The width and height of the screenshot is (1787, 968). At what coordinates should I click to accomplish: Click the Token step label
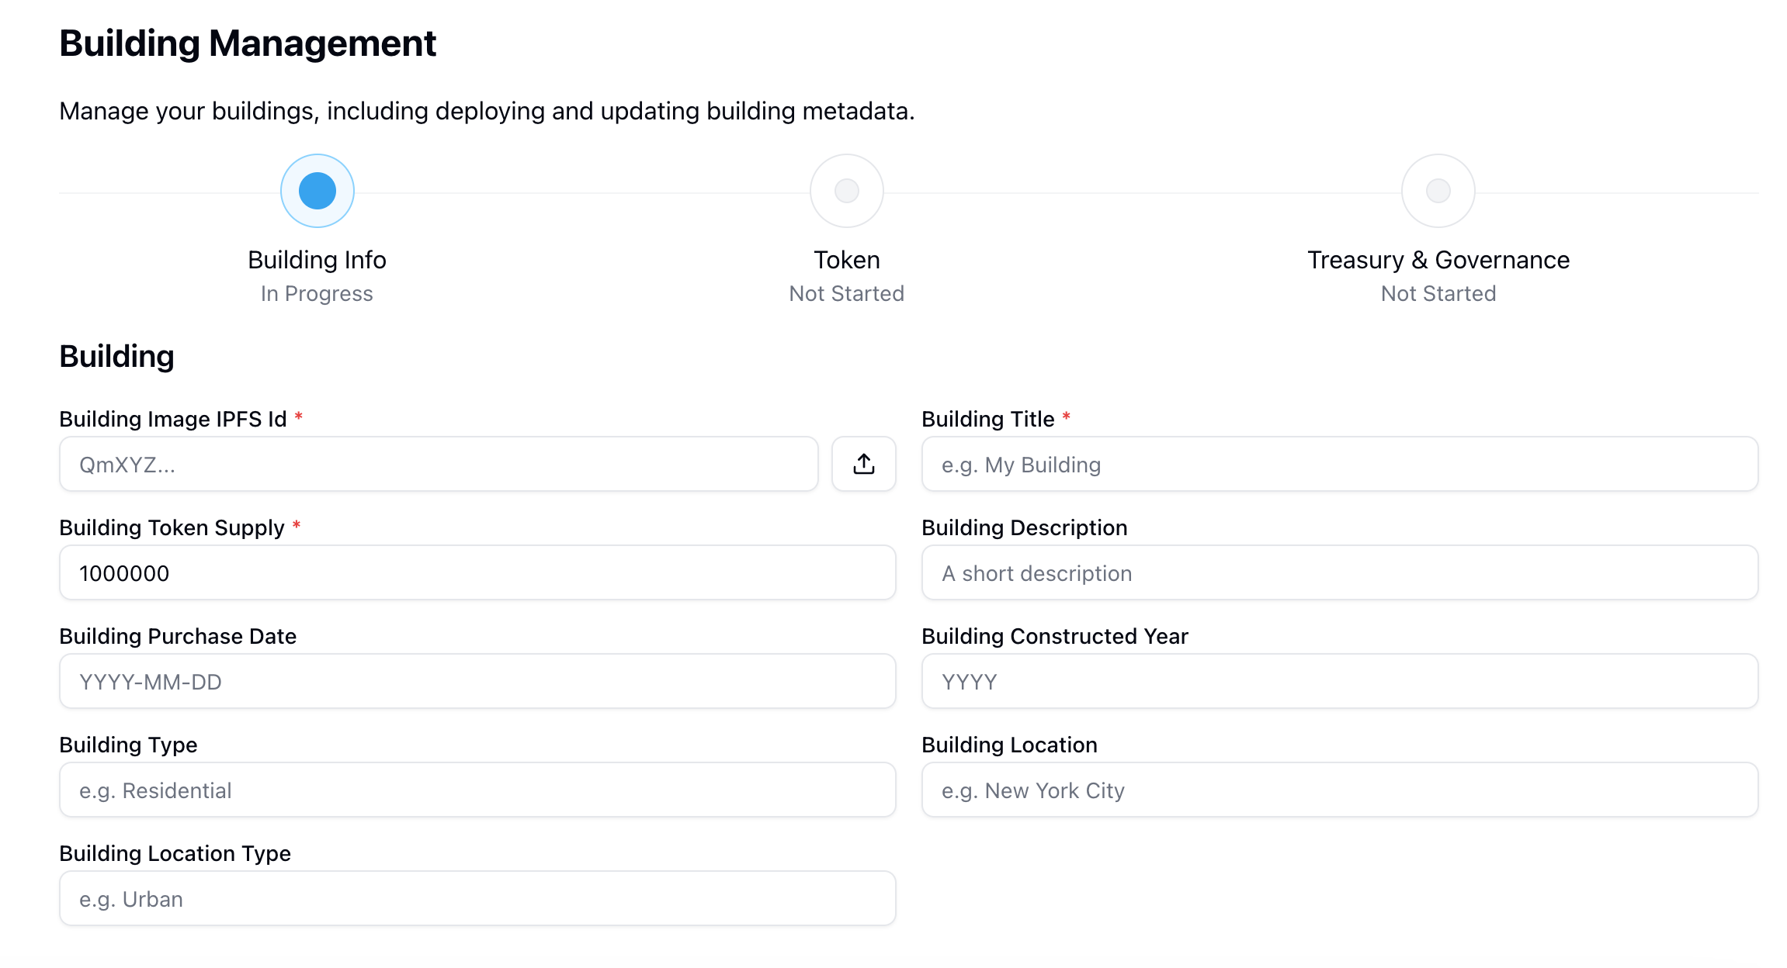point(846,260)
